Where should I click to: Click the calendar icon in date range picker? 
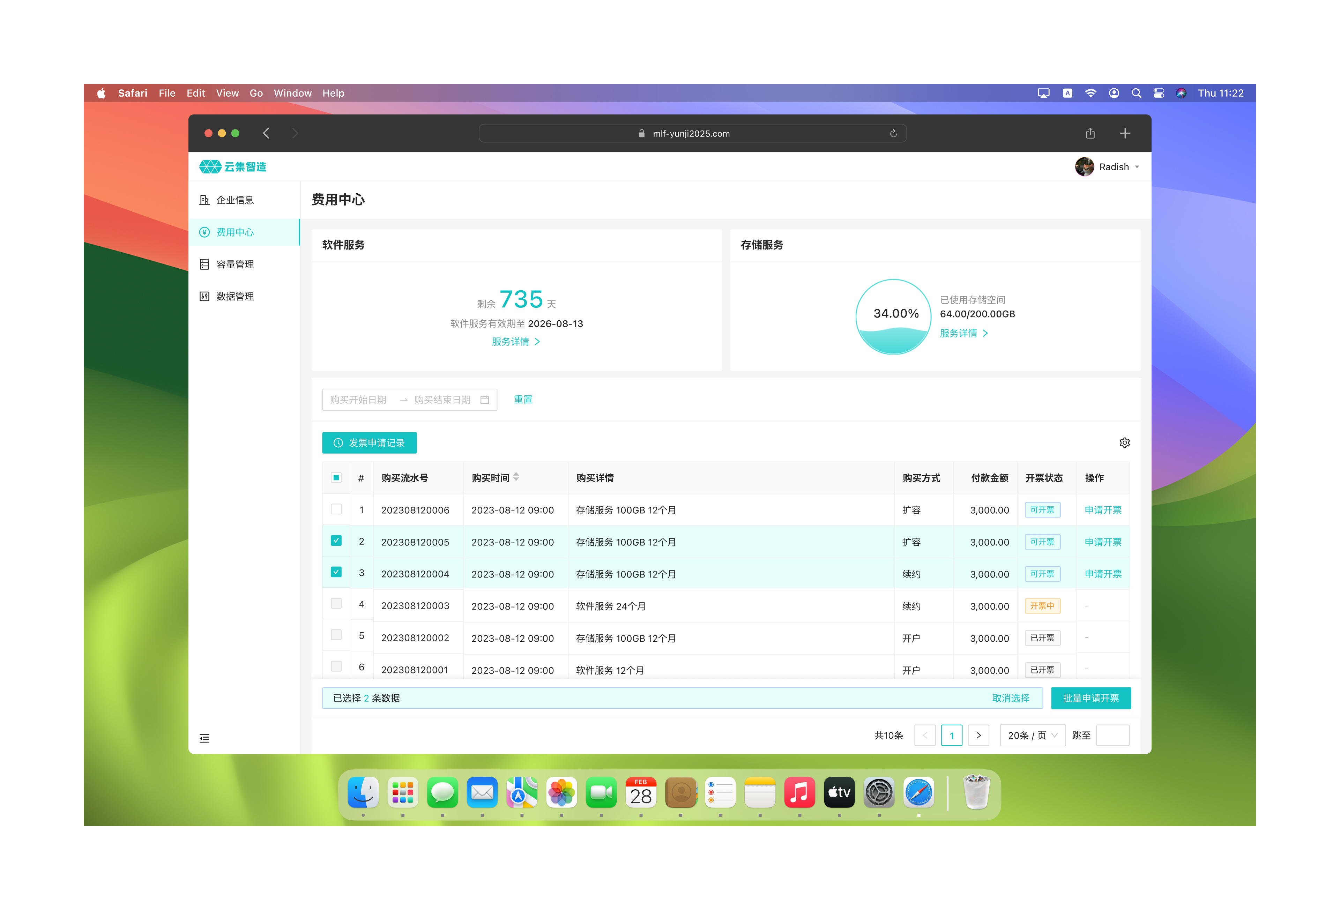pos(484,400)
